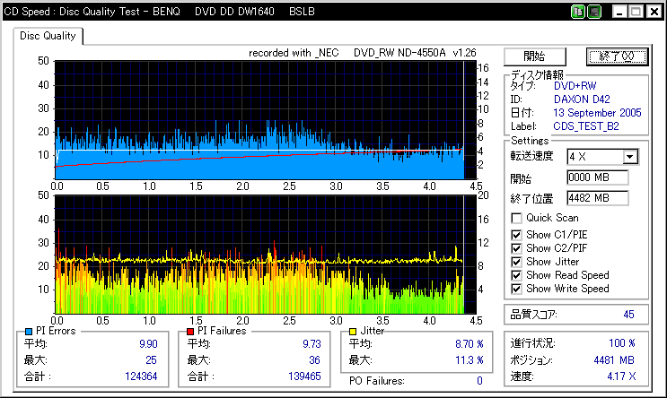Image resolution: width=667 pixels, height=398 pixels.
Task: Toggle Show Write Speed checkbox
Action: click(516, 289)
